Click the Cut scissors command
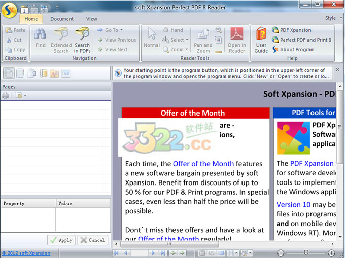This screenshot has width=345, height=258. [14, 40]
